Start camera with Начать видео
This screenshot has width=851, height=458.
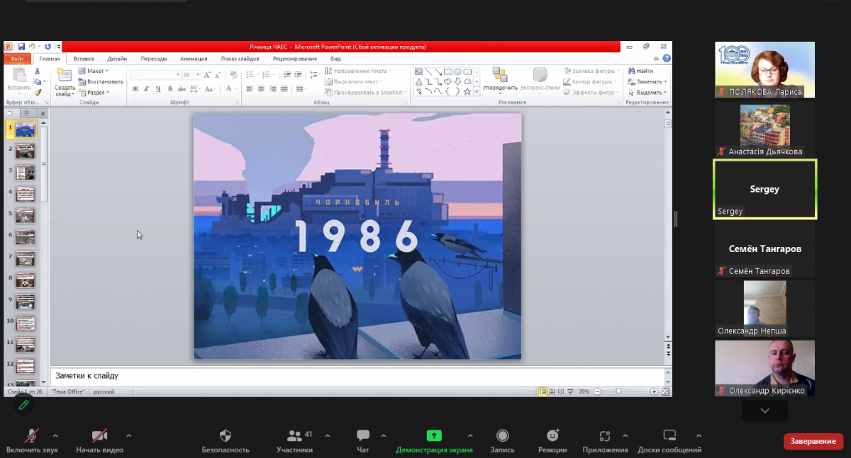99,436
